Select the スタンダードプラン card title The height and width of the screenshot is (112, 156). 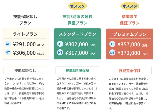[x=77, y=34]
